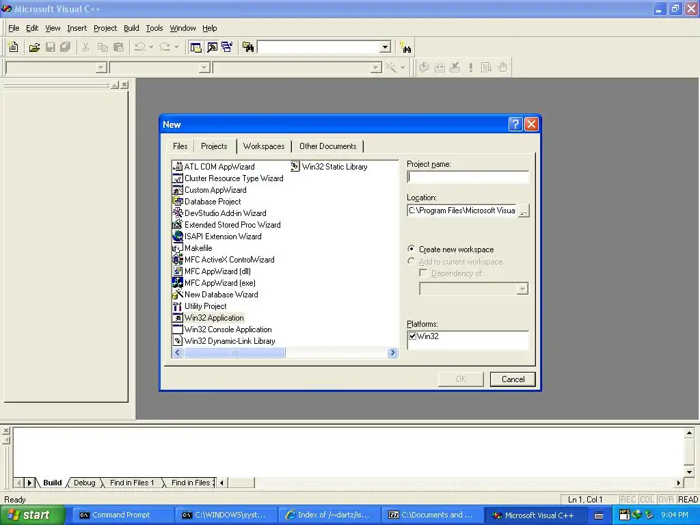Click the Search binoculars toolbar icon
The width and height of the screenshot is (700, 525).
(405, 47)
